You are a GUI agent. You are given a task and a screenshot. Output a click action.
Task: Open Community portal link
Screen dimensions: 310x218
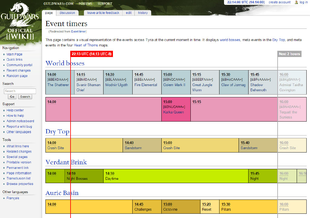pos(19,65)
